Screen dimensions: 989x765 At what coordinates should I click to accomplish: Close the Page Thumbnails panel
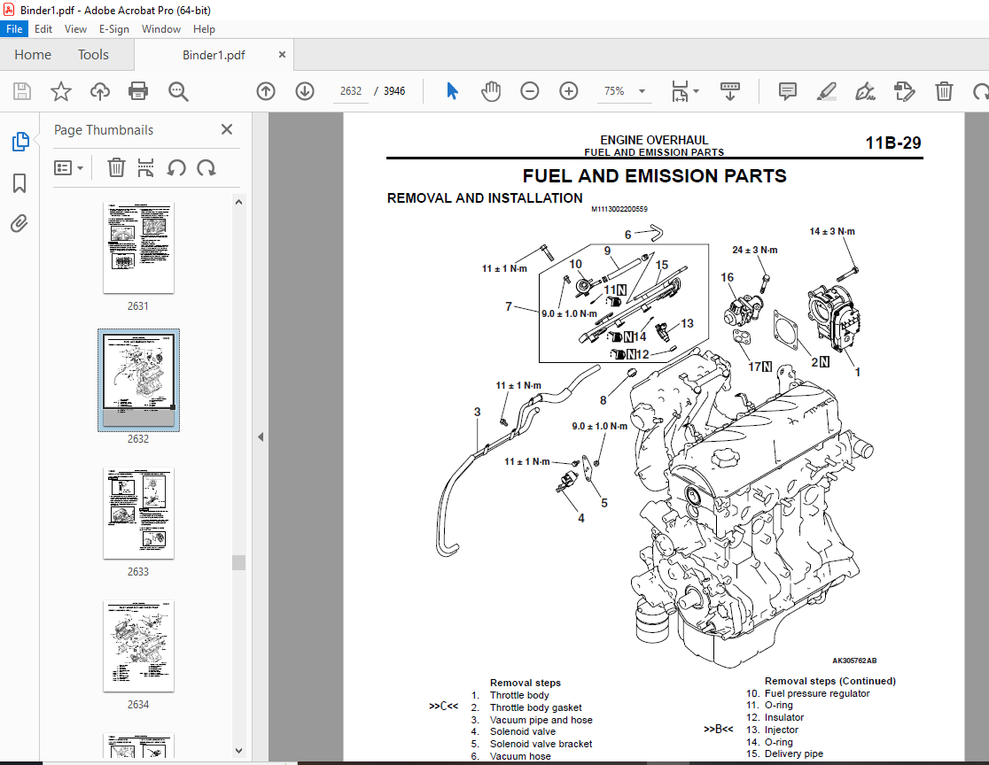point(227,129)
